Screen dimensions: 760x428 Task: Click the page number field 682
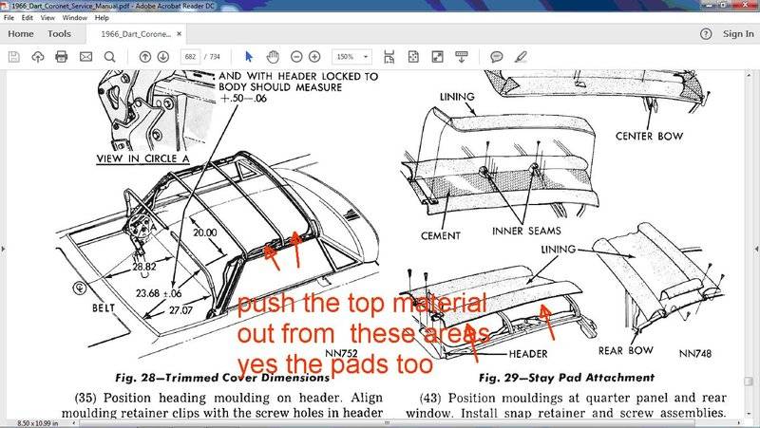[191, 57]
